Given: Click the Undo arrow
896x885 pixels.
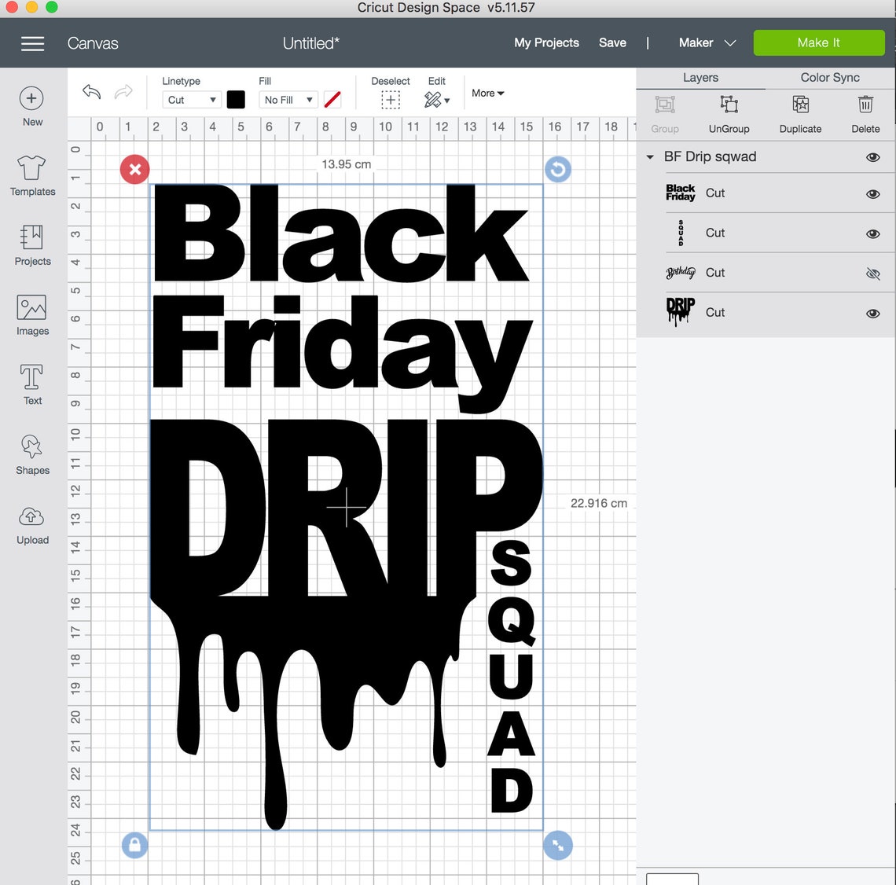Looking at the screenshot, I should (90, 92).
